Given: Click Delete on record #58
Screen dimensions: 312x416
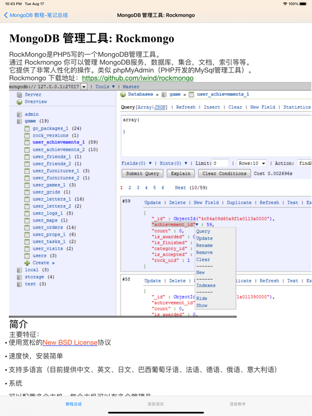Looking at the screenshot, I should [x=177, y=281].
